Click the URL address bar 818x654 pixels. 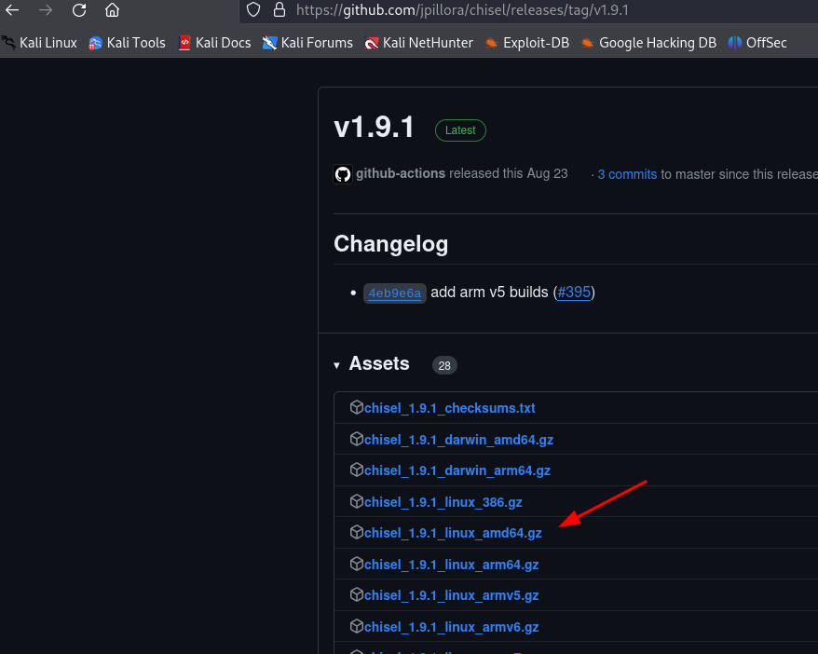click(x=528, y=10)
